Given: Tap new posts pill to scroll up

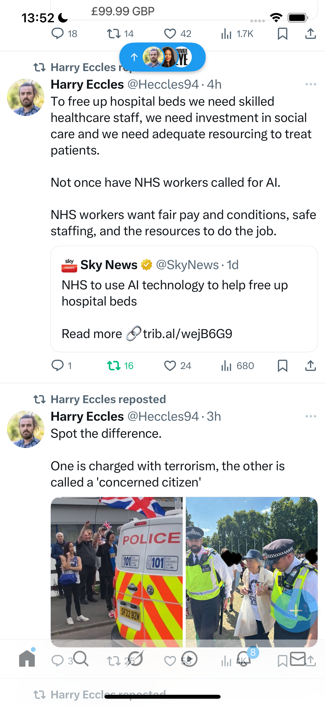Looking at the screenshot, I should pos(162,57).
